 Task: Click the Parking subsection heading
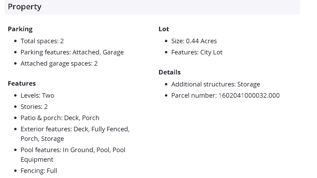point(20,29)
